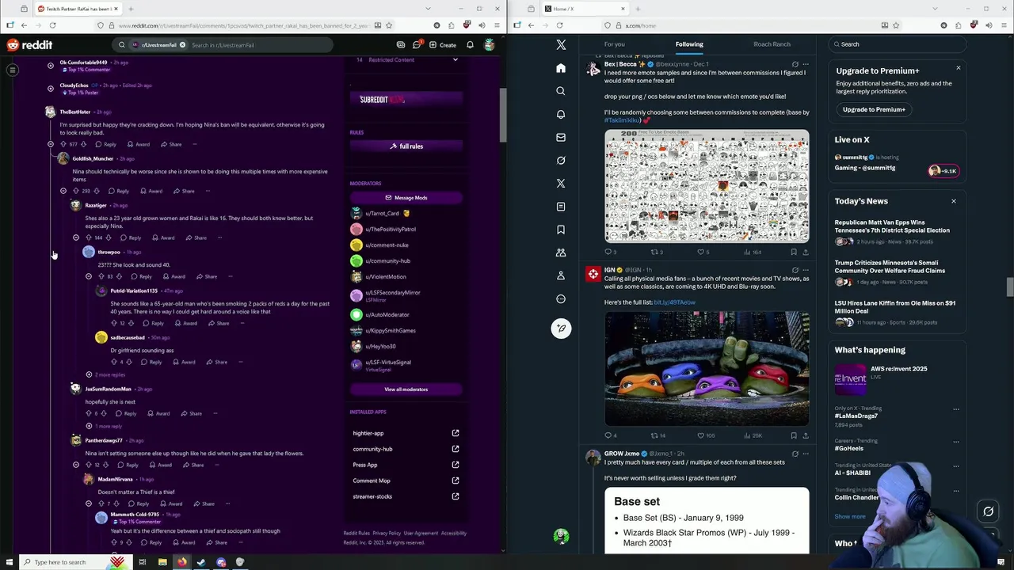The width and height of the screenshot is (1014, 570).
Task: Open Windows Start menu
Action: click(x=10, y=562)
